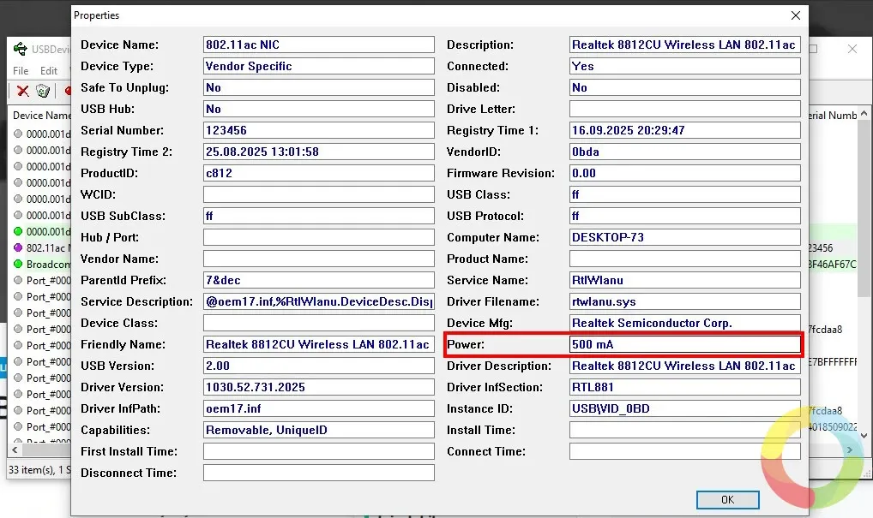The height and width of the screenshot is (518, 873).
Task: Click the empty Disconnect Time field
Action: pyautogui.click(x=318, y=473)
